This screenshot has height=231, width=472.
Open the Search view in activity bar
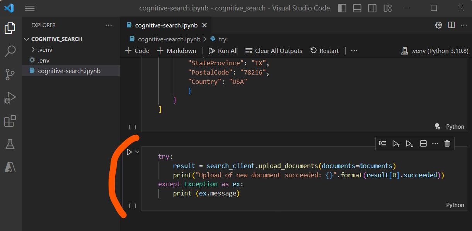pos(10,51)
